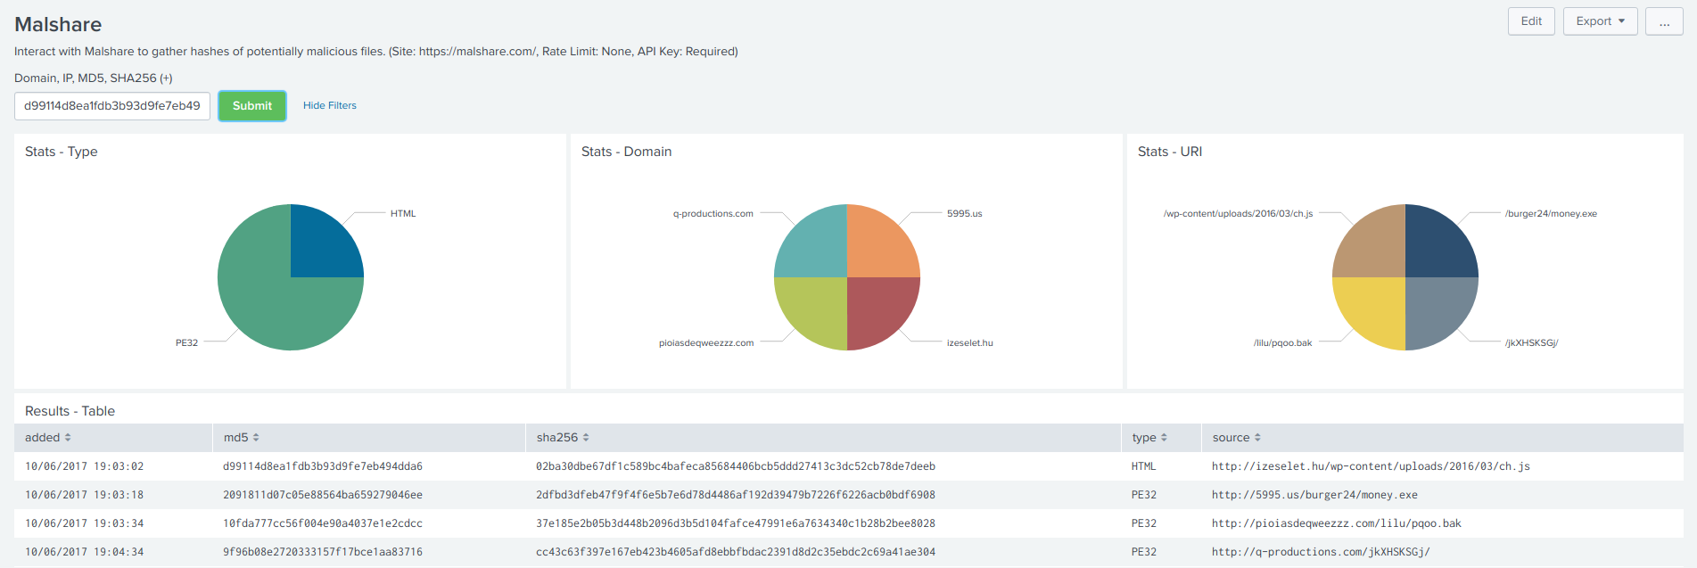Submit the hash query

pos(252,106)
